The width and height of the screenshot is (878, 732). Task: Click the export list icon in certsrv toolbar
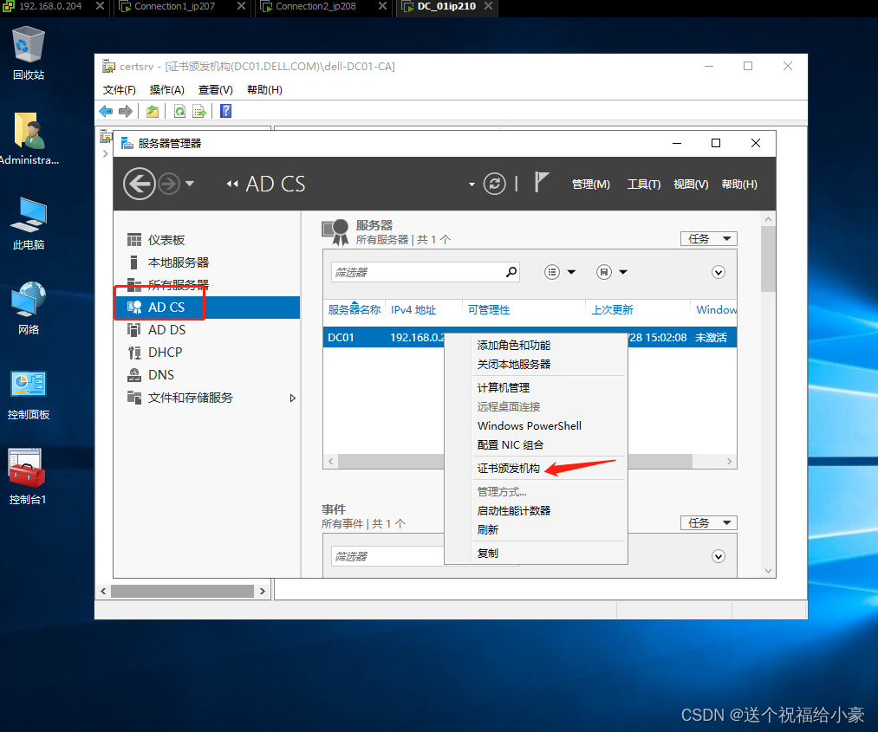pyautogui.click(x=199, y=112)
